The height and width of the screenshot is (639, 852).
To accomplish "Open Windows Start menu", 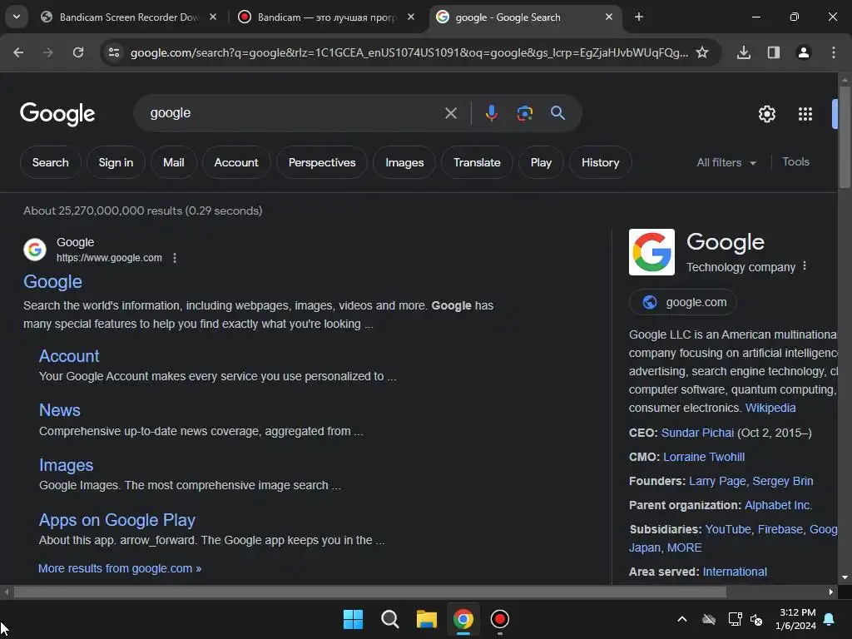I will (353, 619).
